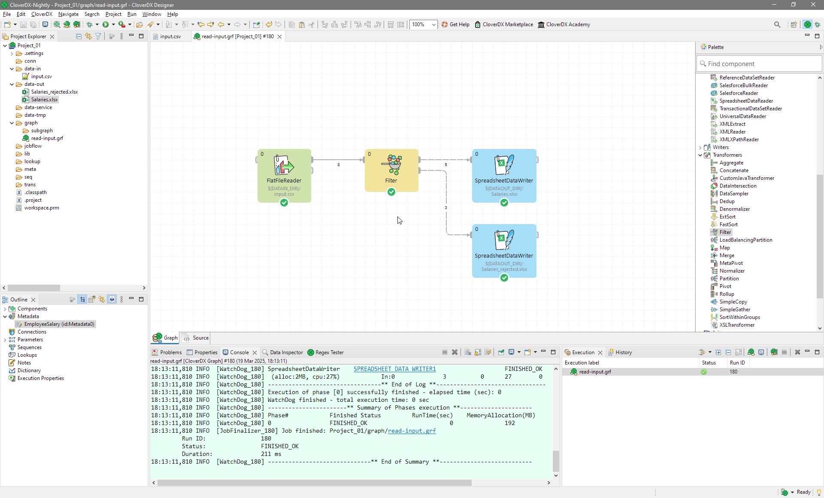Viewport: 824px width, 498px height.
Task: Click the Get Help button
Action: point(455,24)
